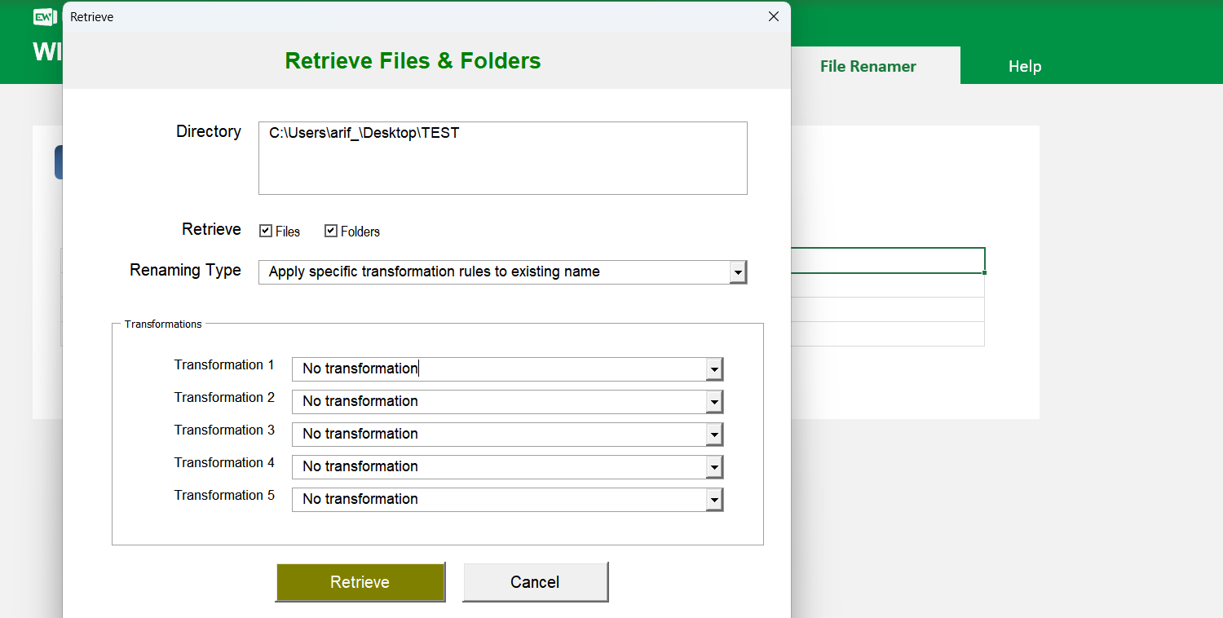The image size is (1223, 618).
Task: Open the Renaming Type dropdown
Action: (738, 271)
